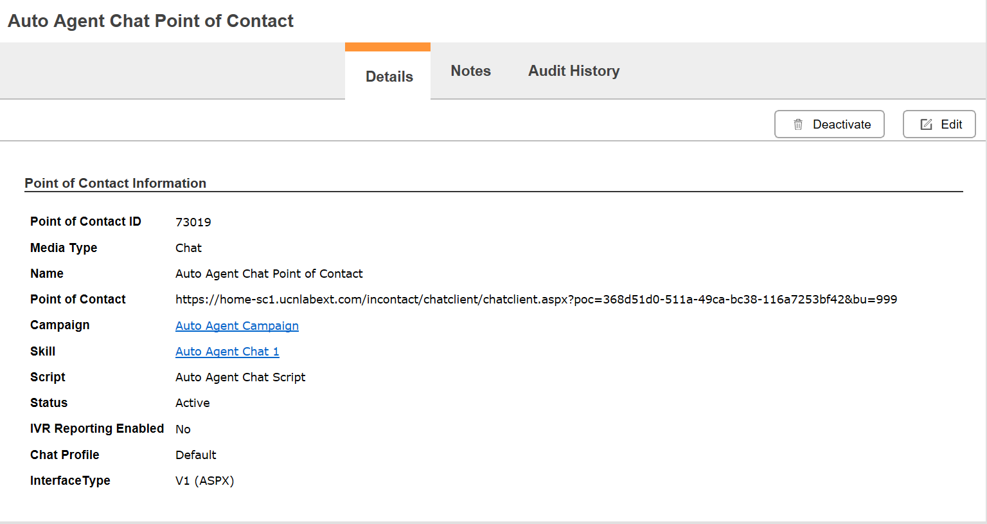Screen dimensions: 987x524
Task: Click the page title Auto Agent Chat Point of Contact
Action: point(150,21)
